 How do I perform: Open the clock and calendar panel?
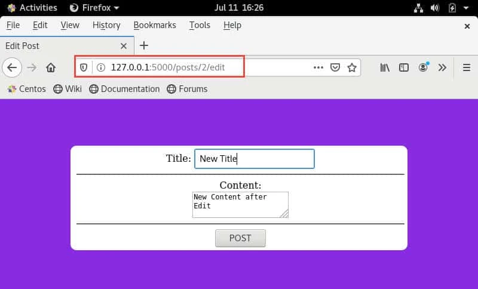(x=239, y=8)
